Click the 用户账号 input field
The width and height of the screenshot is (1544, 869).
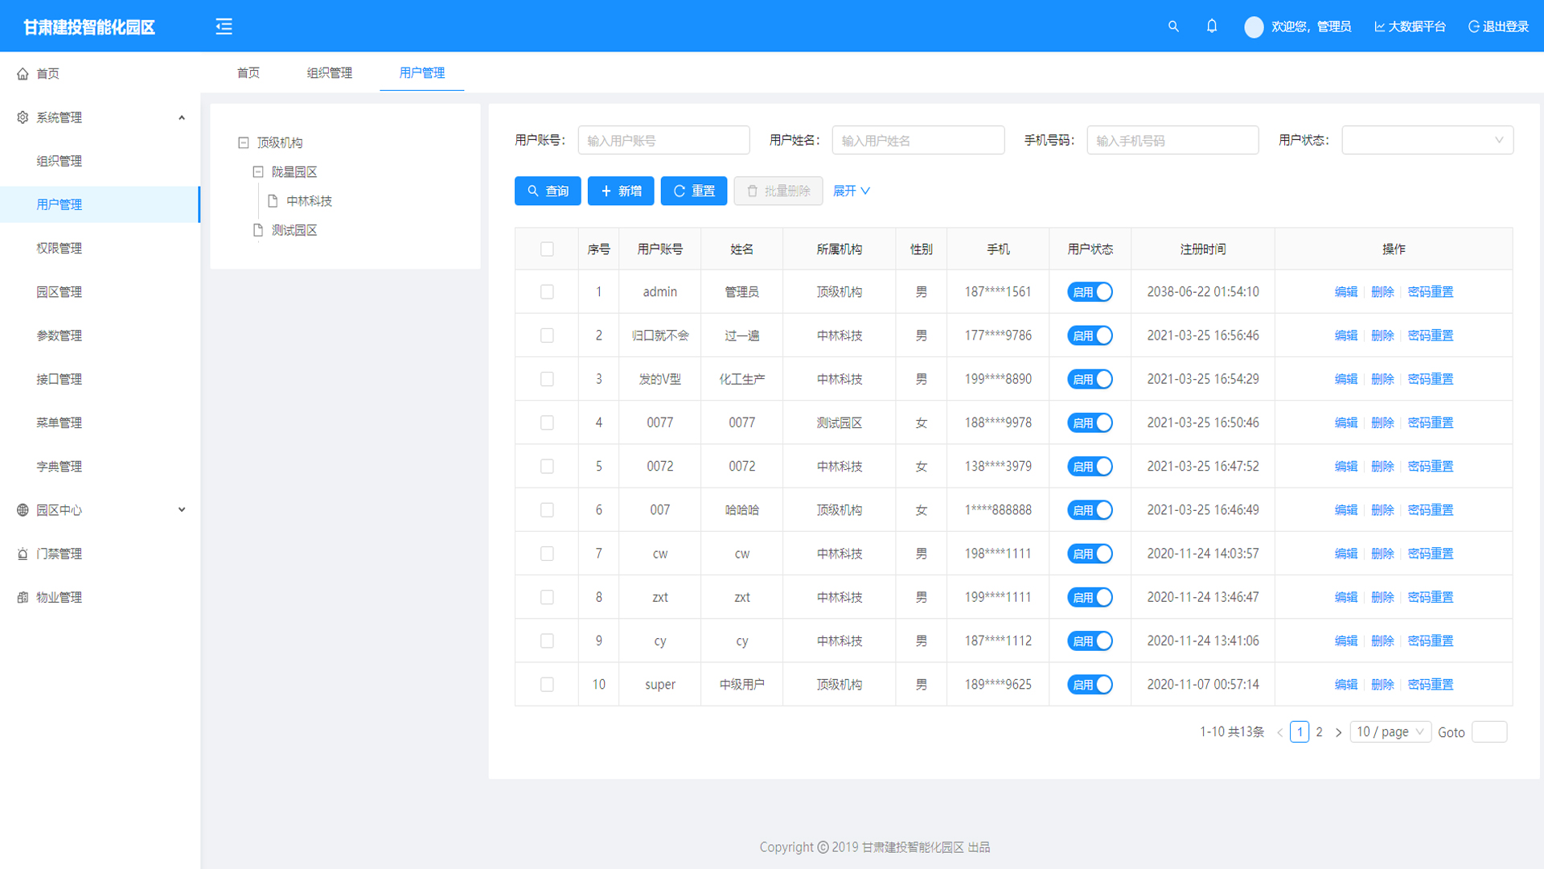[x=663, y=140]
